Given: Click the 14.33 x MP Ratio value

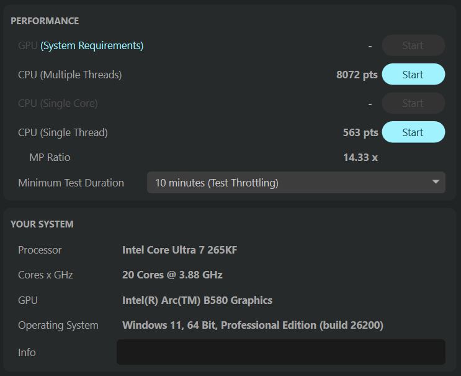Looking at the screenshot, I should coord(360,157).
